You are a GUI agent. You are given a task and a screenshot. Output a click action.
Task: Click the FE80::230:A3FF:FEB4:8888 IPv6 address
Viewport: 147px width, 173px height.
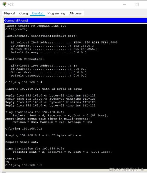pyautogui.click(x=96, y=42)
